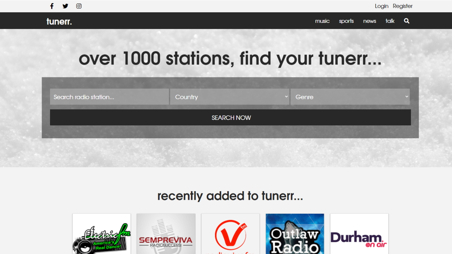Click the search magnifier icon in navbar

click(406, 21)
